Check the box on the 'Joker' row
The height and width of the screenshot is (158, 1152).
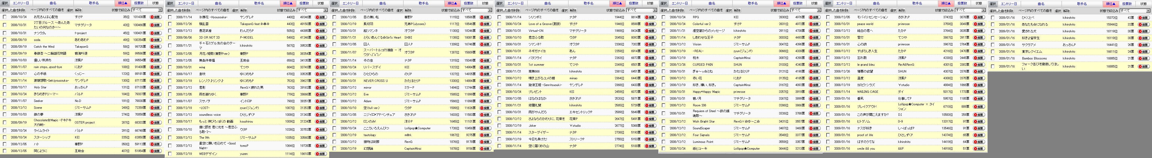[x=499, y=126]
